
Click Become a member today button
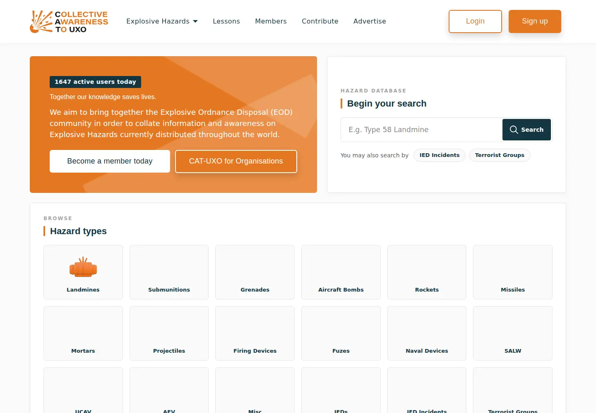pyautogui.click(x=110, y=161)
